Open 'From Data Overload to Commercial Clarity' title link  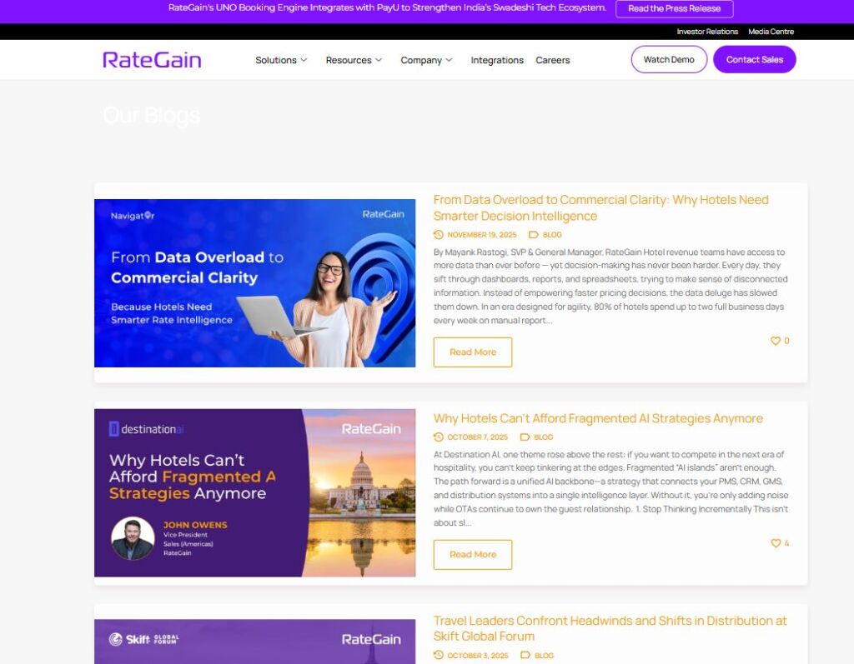pyautogui.click(x=600, y=208)
